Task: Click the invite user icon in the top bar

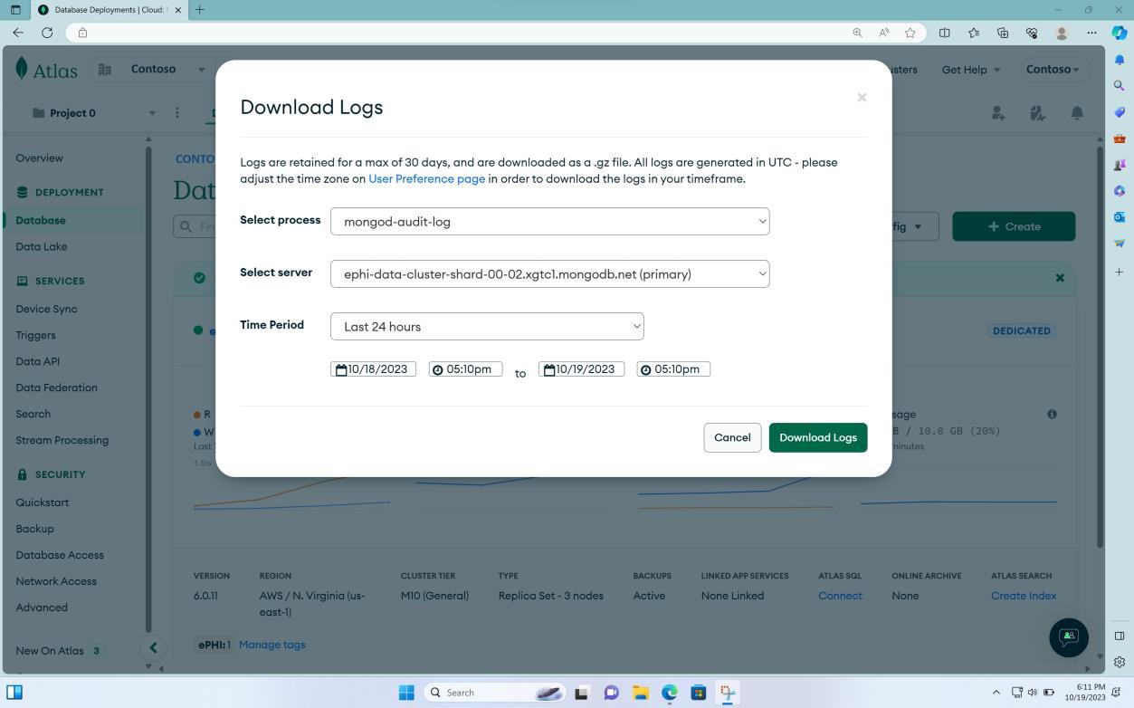Action: pos(998,112)
